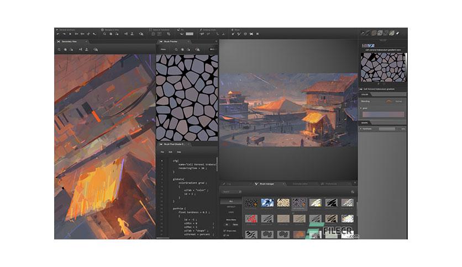
Task: Open the Edit menu in shader editor
Action: 170,152
